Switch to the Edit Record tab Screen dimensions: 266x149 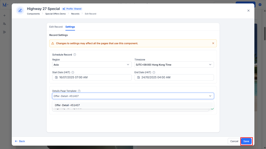(x=56, y=27)
